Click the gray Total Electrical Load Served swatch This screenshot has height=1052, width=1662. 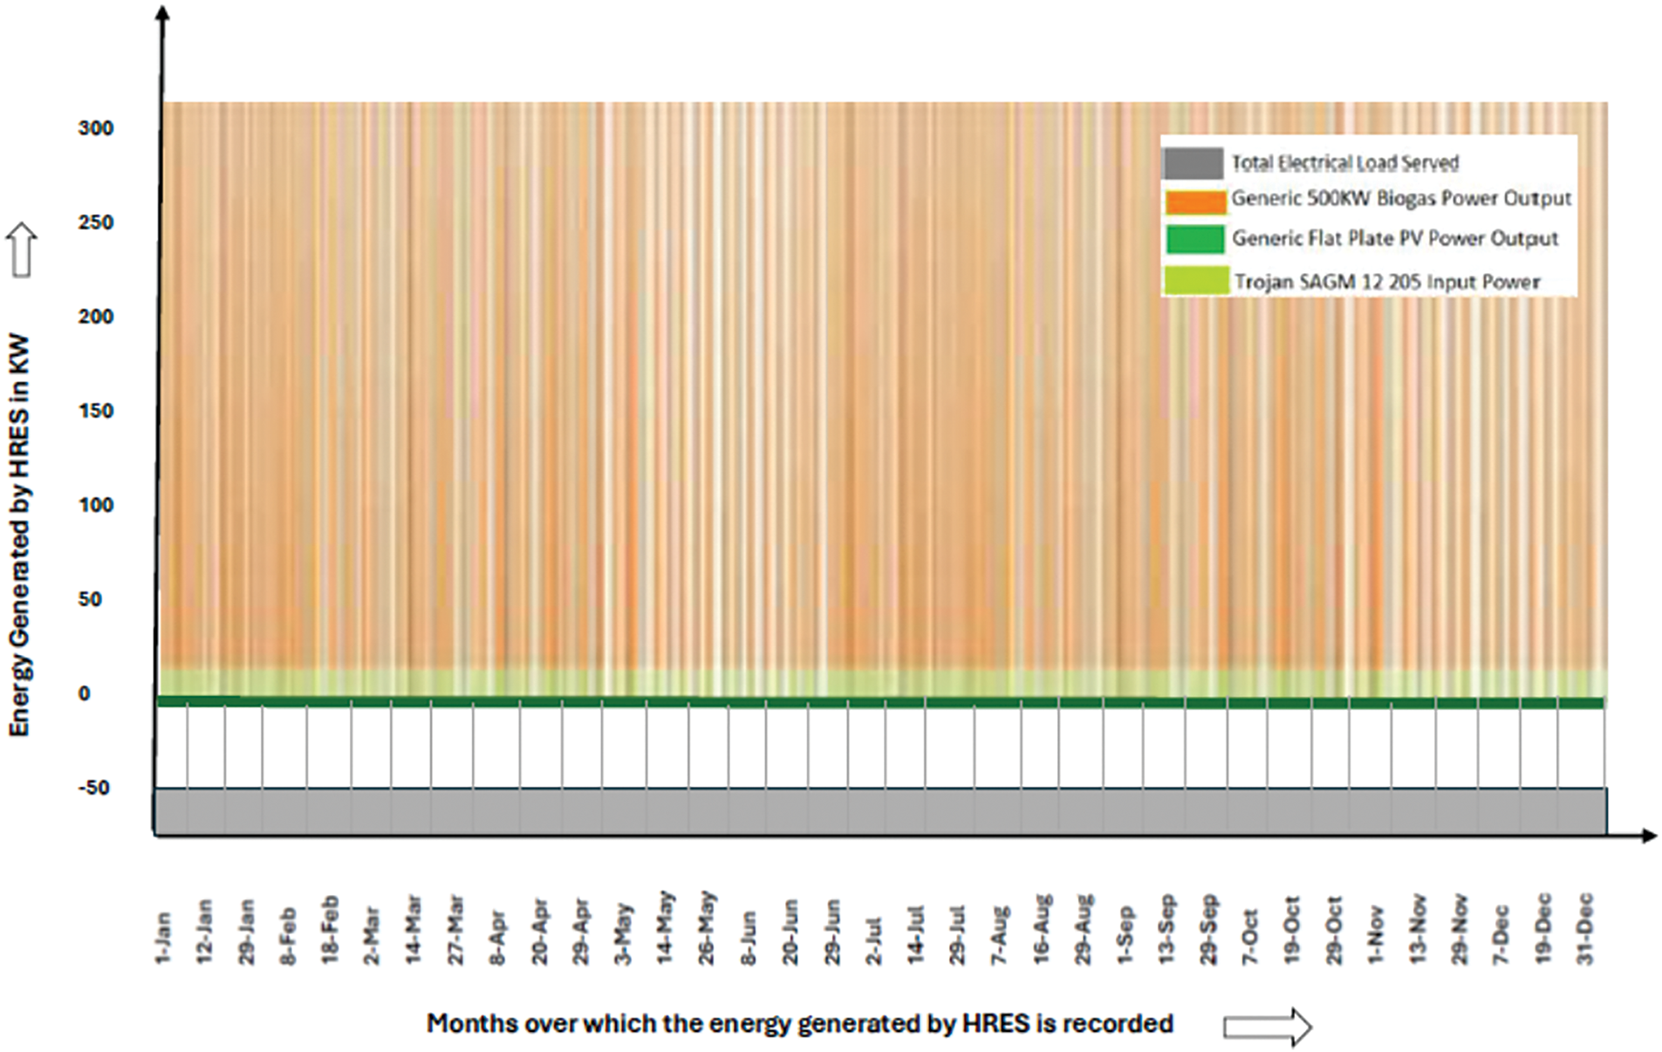[1193, 163]
